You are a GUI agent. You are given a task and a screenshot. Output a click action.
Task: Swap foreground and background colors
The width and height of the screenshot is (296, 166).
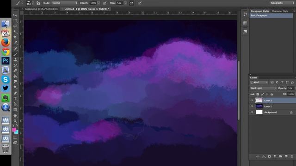[x=17, y=125]
